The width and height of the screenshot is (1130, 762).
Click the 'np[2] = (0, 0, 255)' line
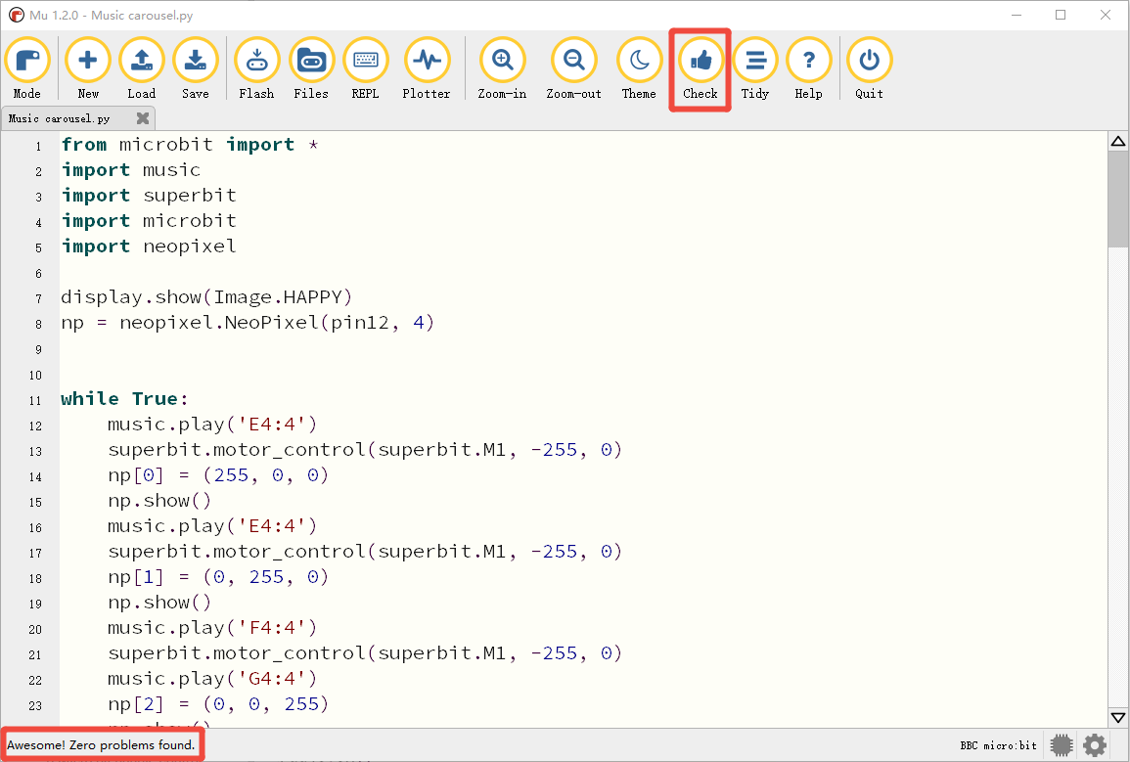pyautogui.click(x=218, y=704)
